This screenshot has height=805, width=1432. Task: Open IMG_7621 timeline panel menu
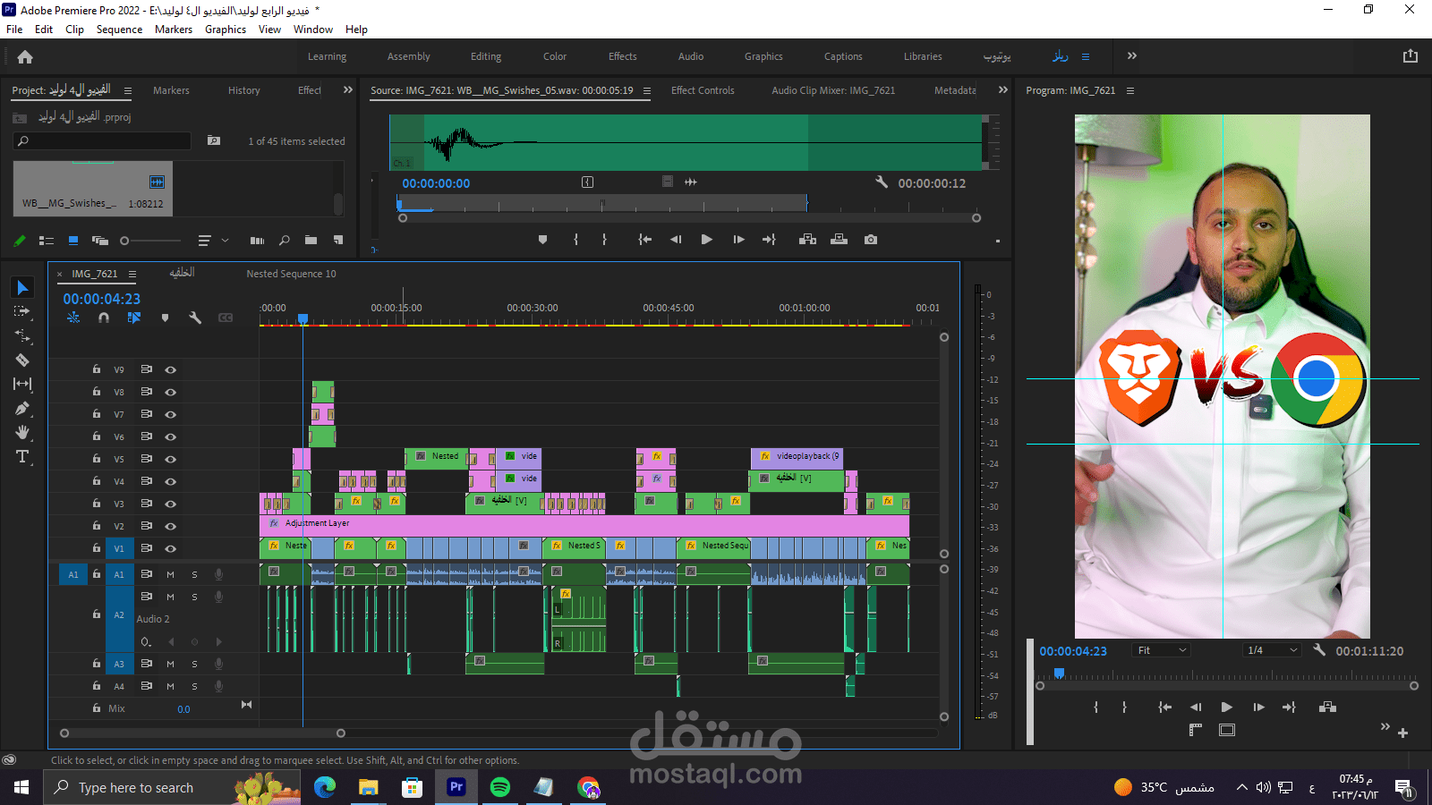click(132, 274)
